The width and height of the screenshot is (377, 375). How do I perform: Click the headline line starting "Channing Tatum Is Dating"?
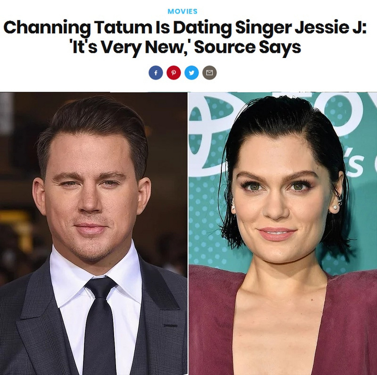pos(185,28)
